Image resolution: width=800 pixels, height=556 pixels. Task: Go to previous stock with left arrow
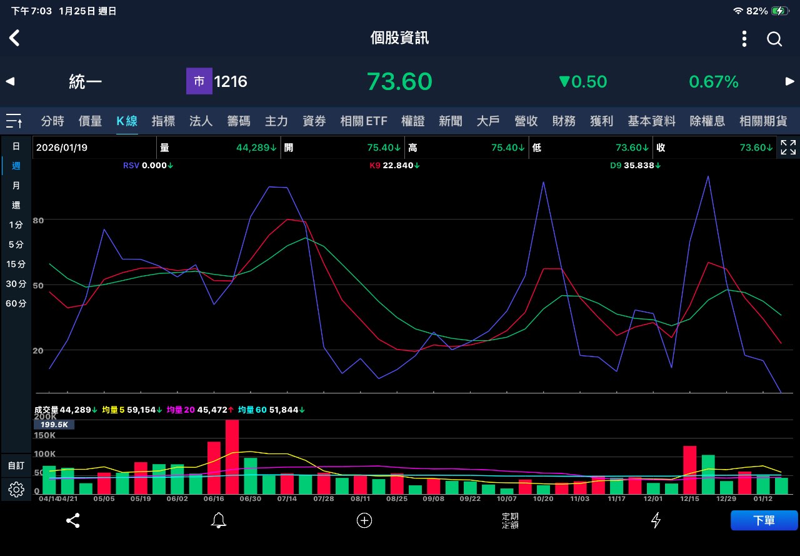pos(10,81)
